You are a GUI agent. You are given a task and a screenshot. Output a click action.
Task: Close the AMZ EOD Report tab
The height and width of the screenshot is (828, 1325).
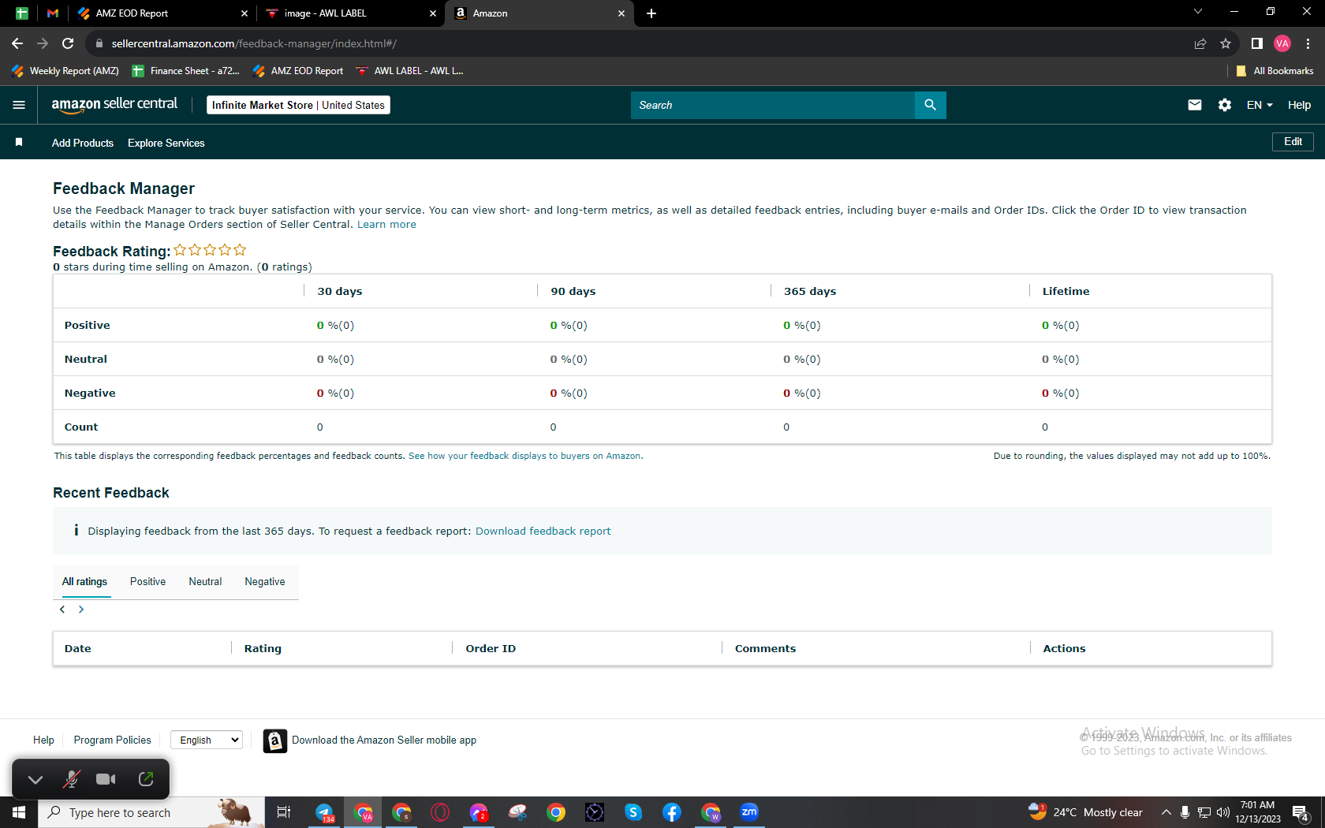[244, 13]
